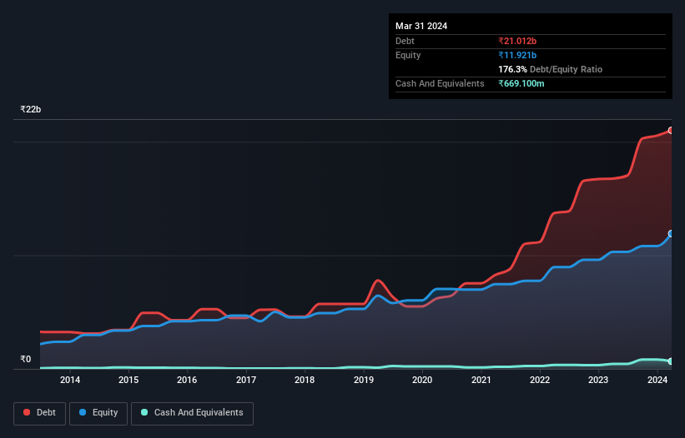Toggle Cash And Equivalents legend button
685x438 pixels.
[x=192, y=413]
